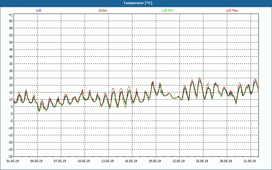272x170 pixels.
Task: Click the 65 value on temperature axis
Action: (x=11, y=21)
